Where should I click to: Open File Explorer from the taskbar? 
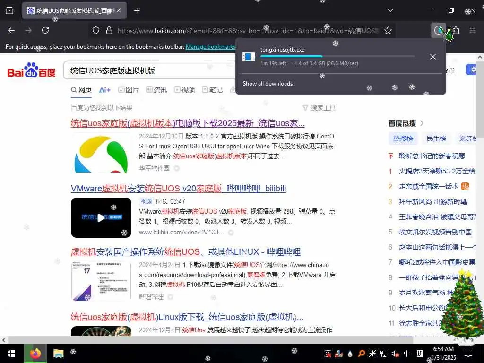pyautogui.click(x=58, y=354)
